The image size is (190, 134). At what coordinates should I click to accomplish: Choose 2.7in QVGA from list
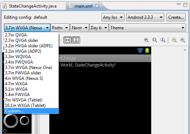click(x=31, y=35)
